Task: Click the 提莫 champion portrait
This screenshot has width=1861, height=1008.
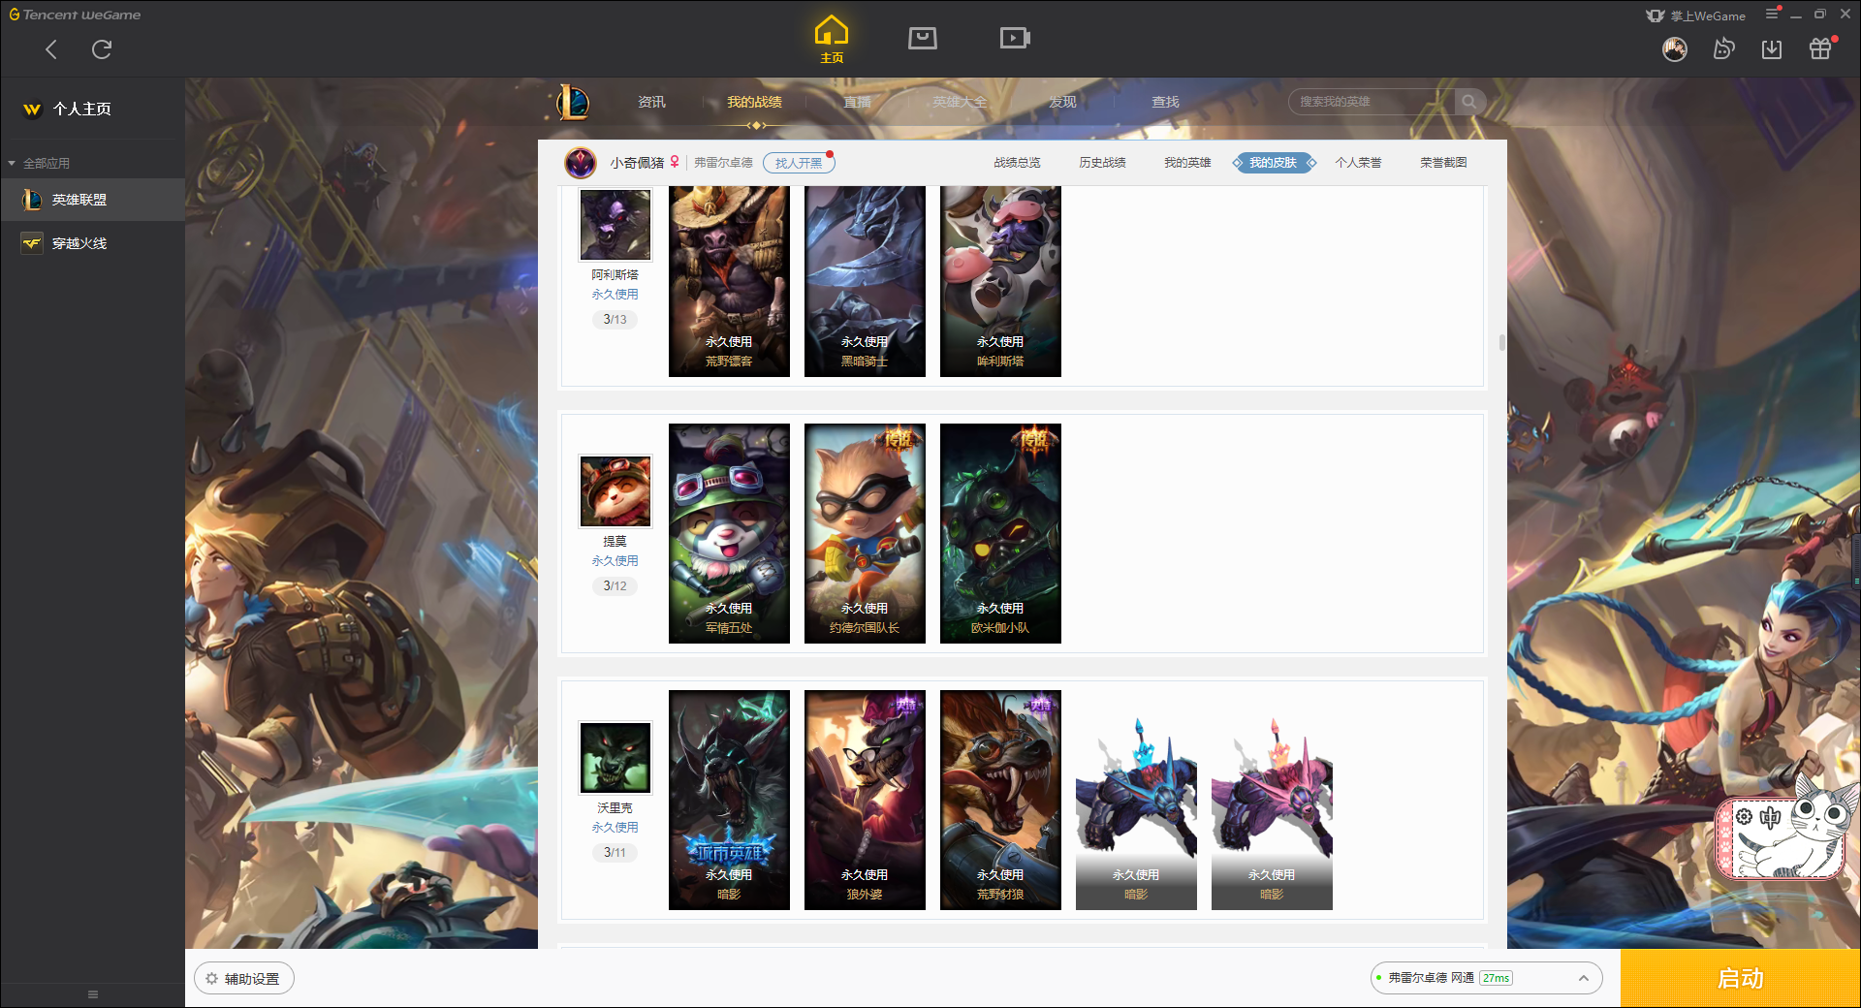Action: pos(615,491)
